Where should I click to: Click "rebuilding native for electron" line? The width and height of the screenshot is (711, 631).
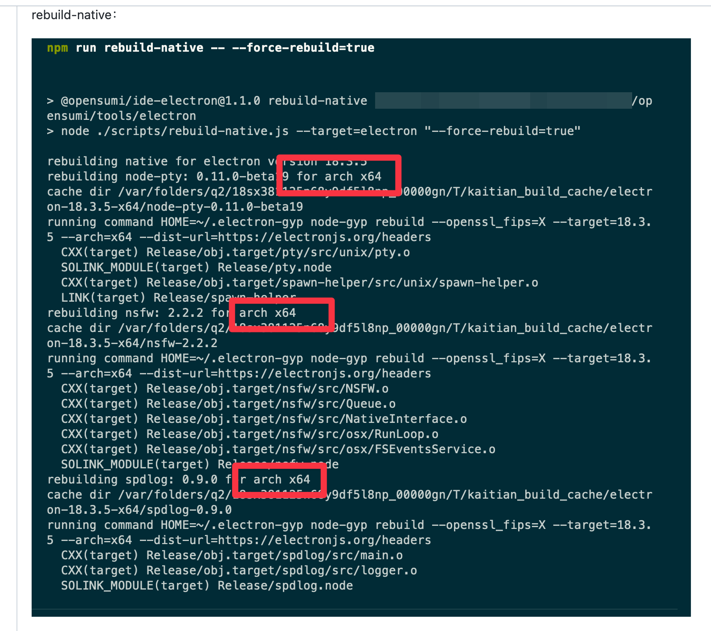(x=207, y=161)
